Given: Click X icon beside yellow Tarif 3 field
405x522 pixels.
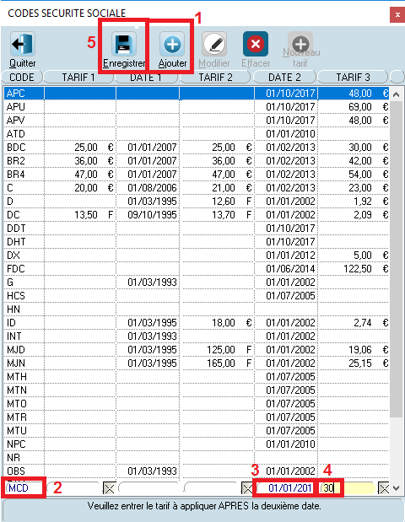Looking at the screenshot, I should [384, 488].
